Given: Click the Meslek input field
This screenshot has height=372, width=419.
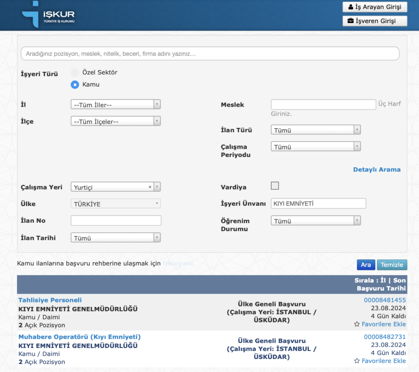Looking at the screenshot, I should click(323, 104).
